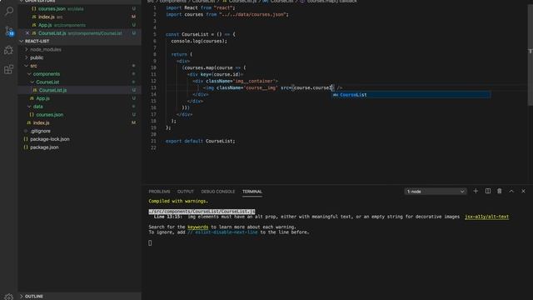Click the import React line of code
Screen dimensions: 533x300
(200, 7)
